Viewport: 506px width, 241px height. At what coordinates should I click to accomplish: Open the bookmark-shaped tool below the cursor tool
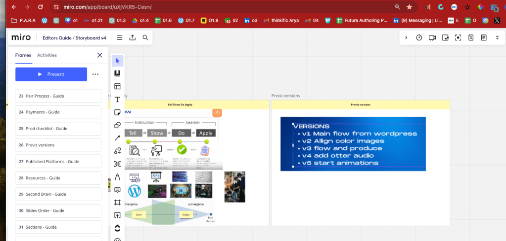click(x=117, y=73)
